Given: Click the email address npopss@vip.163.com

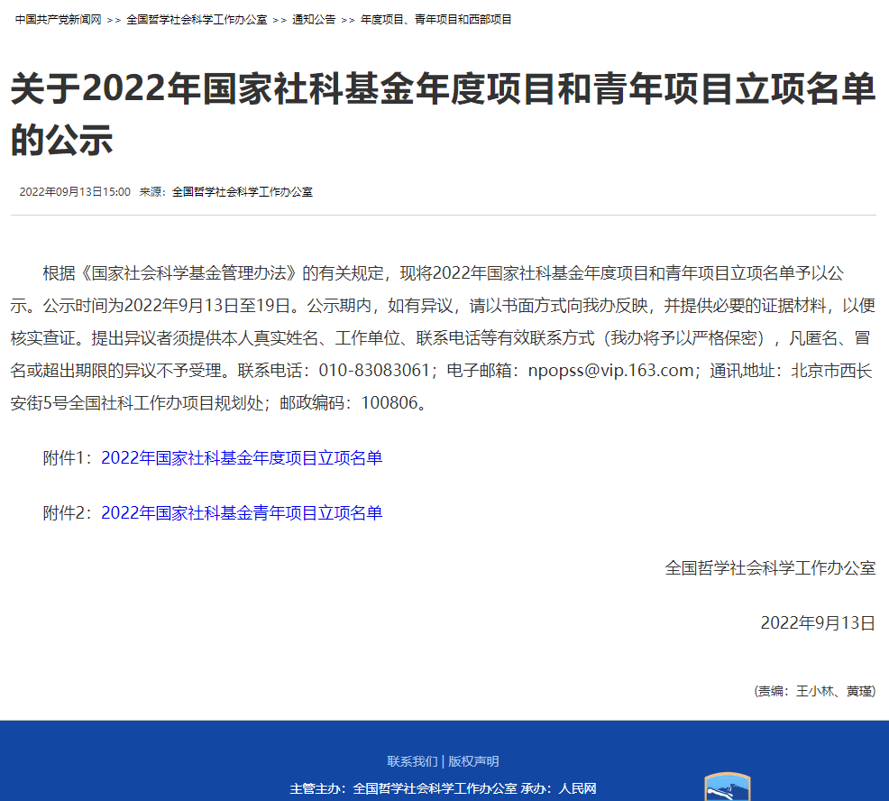Looking at the screenshot, I should (610, 370).
